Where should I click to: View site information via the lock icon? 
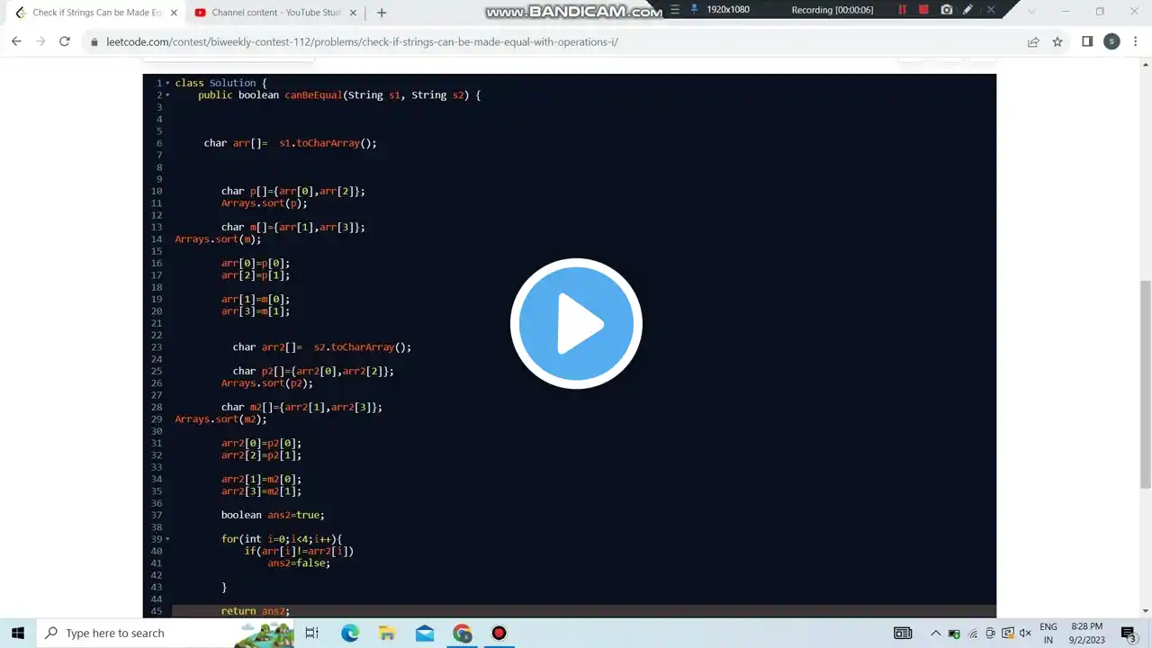[94, 42]
